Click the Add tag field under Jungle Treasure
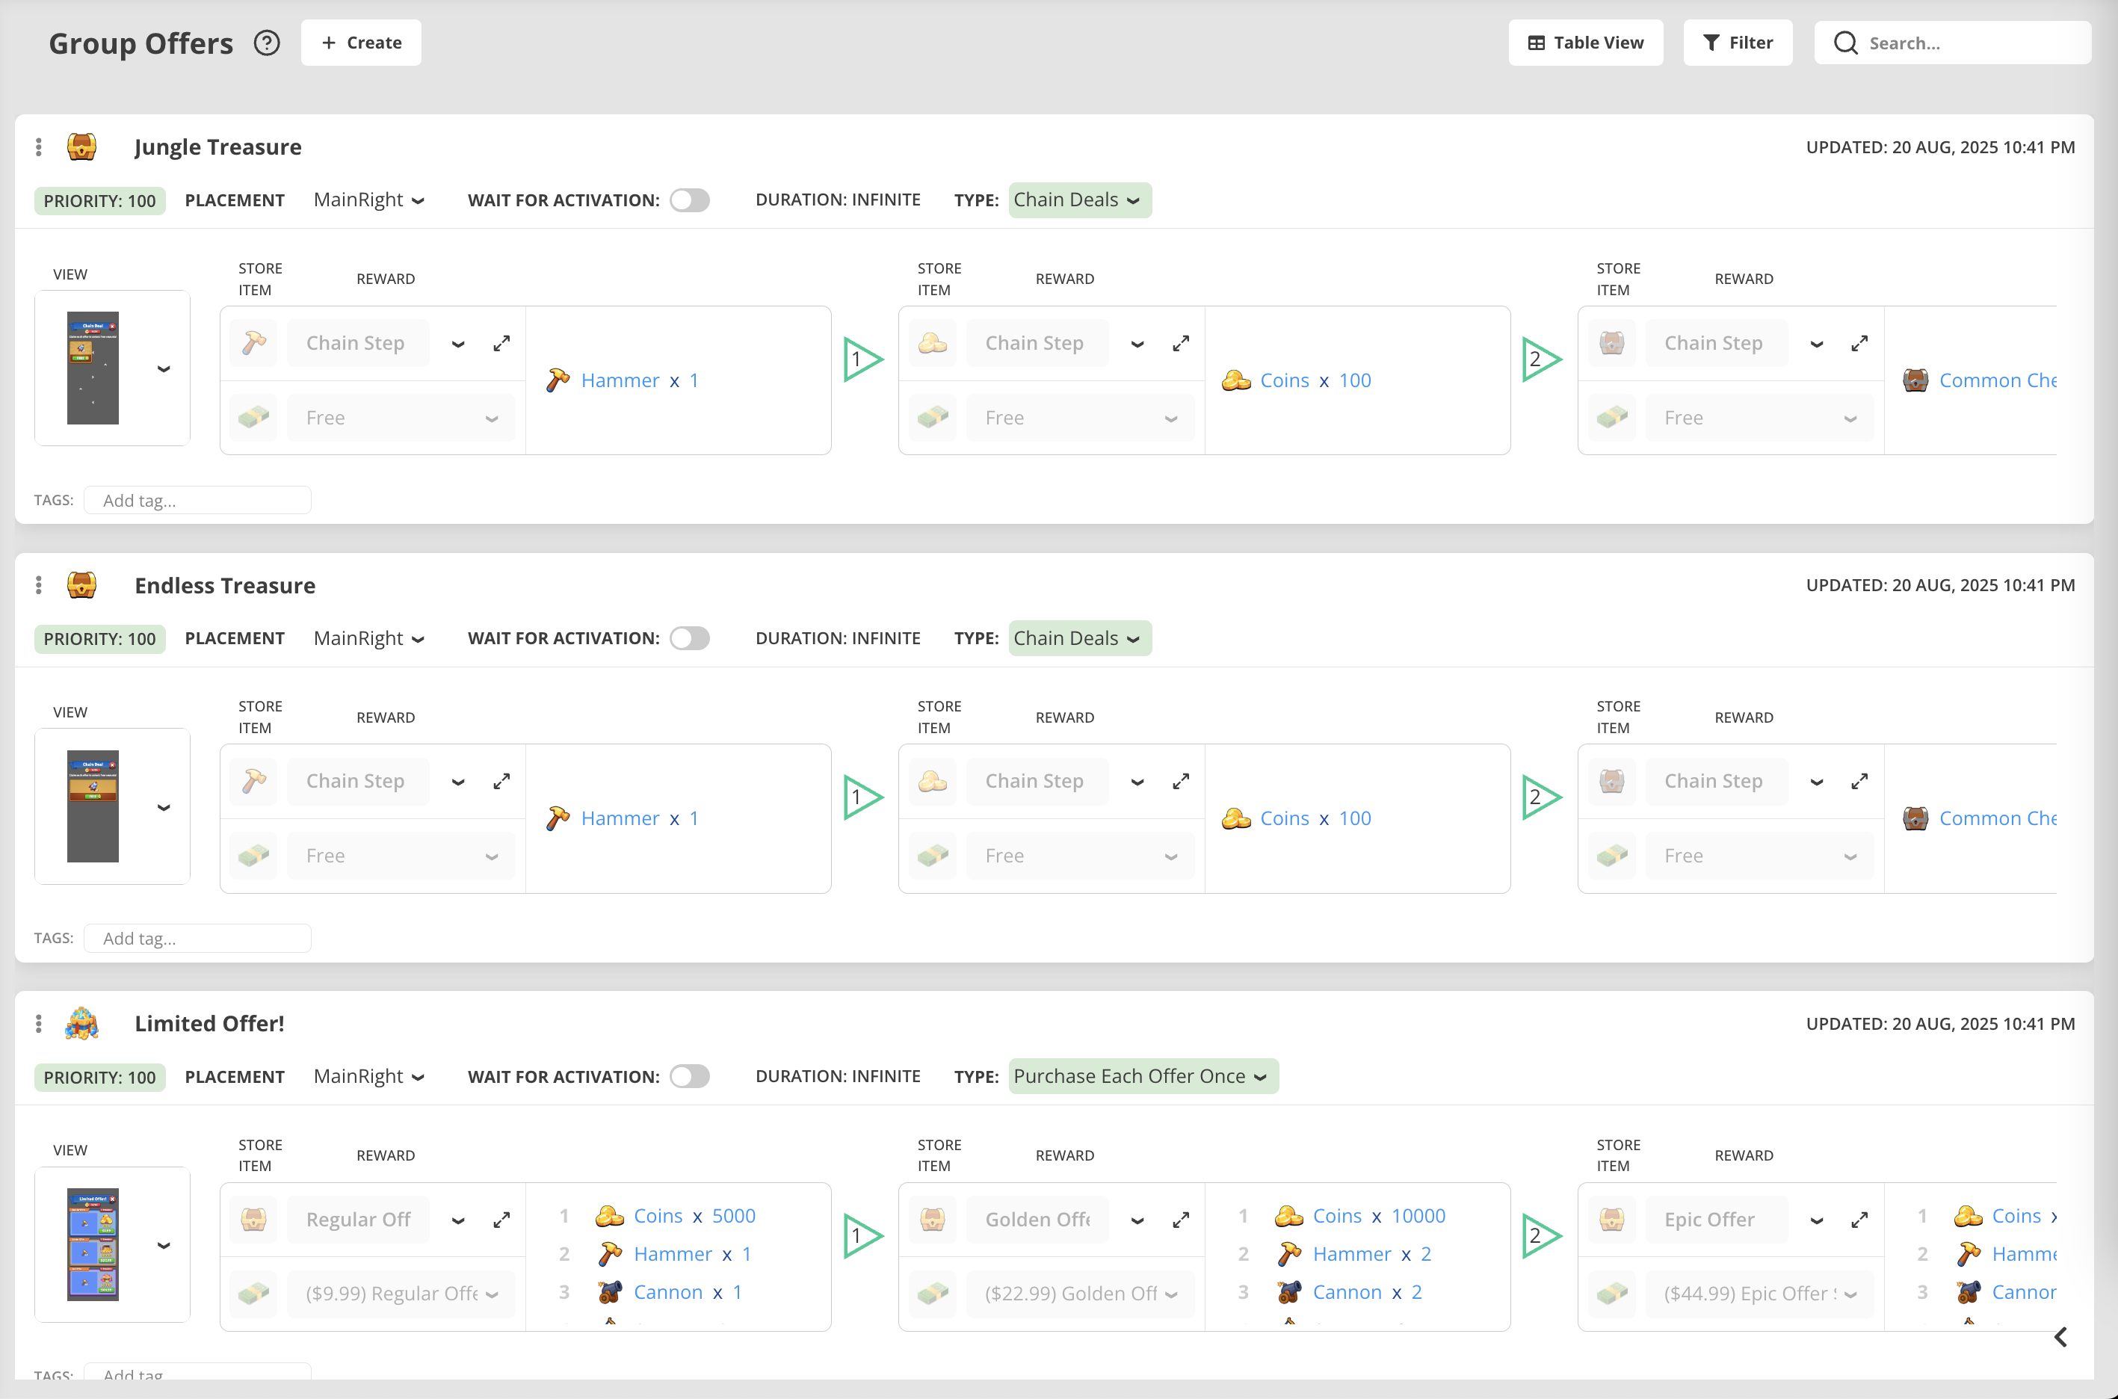 [x=197, y=500]
